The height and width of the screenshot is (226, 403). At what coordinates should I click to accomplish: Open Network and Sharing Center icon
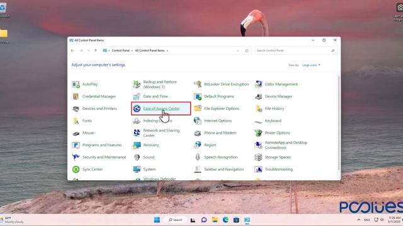tap(137, 133)
